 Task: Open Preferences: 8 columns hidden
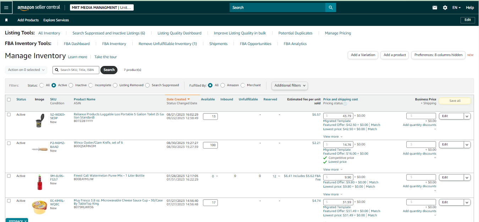[x=438, y=55]
